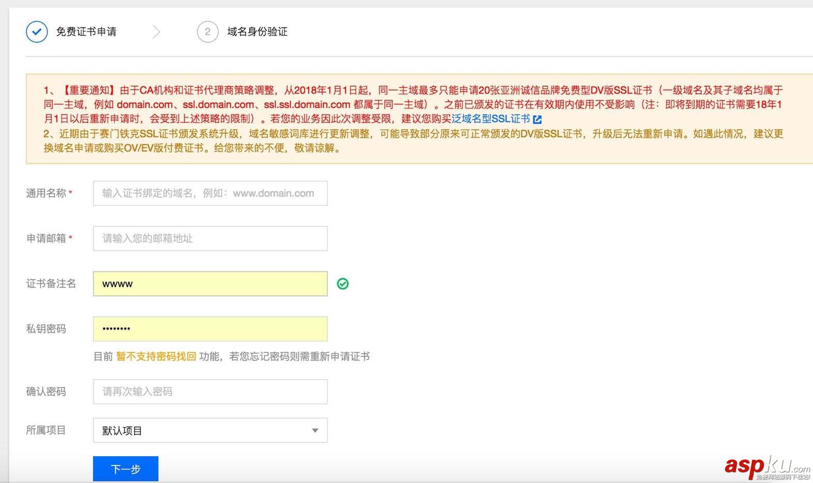The height and width of the screenshot is (483, 813).
Task: Select the 免费证书申请 step tab
Action: tap(86, 32)
